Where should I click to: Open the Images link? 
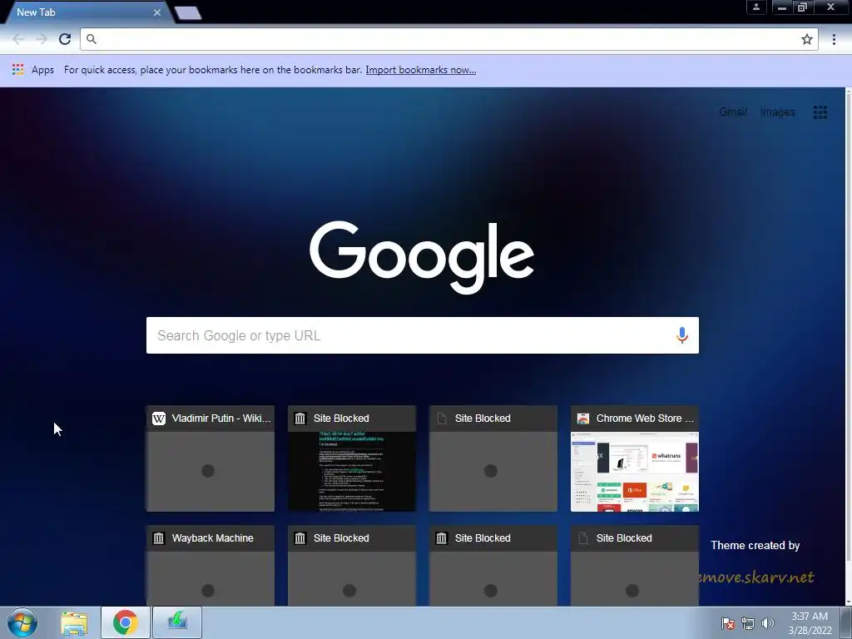[778, 112]
